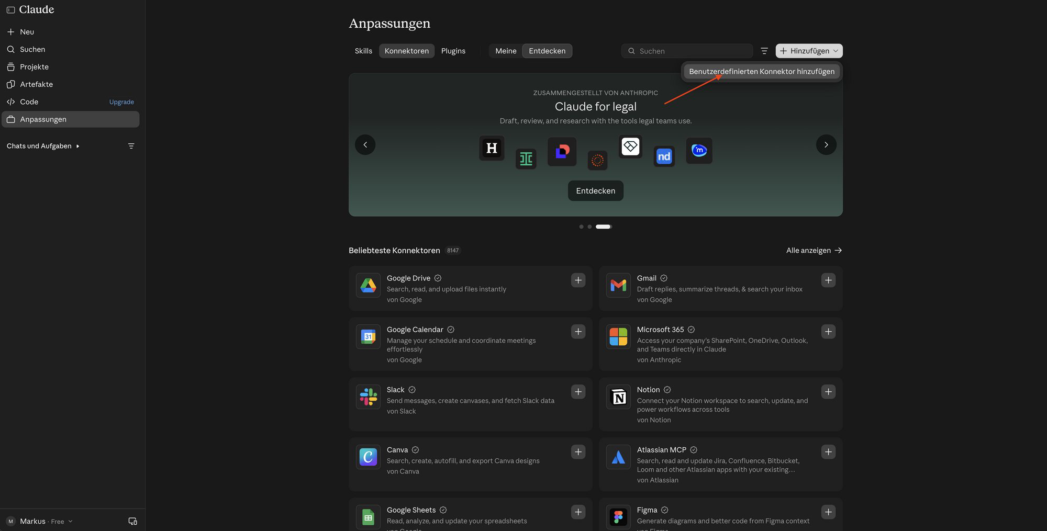Open filter icon beside Chats und Aufgaben
Screen dimensions: 1047x531
[x=131, y=146]
